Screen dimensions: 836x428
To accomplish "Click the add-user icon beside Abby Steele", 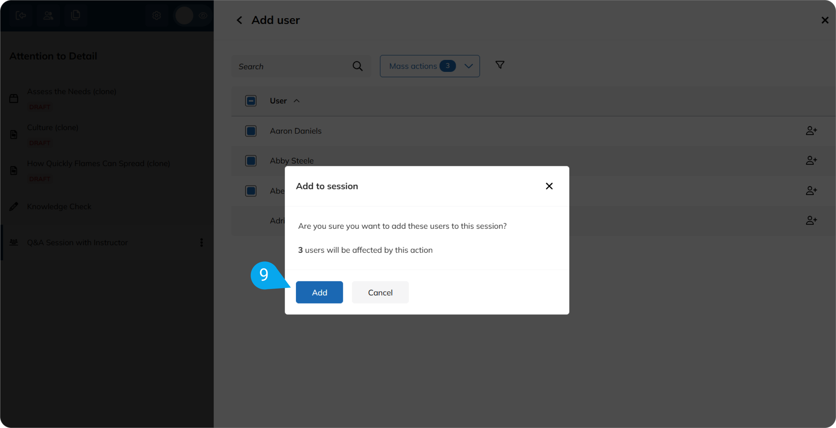I will tap(812, 160).
